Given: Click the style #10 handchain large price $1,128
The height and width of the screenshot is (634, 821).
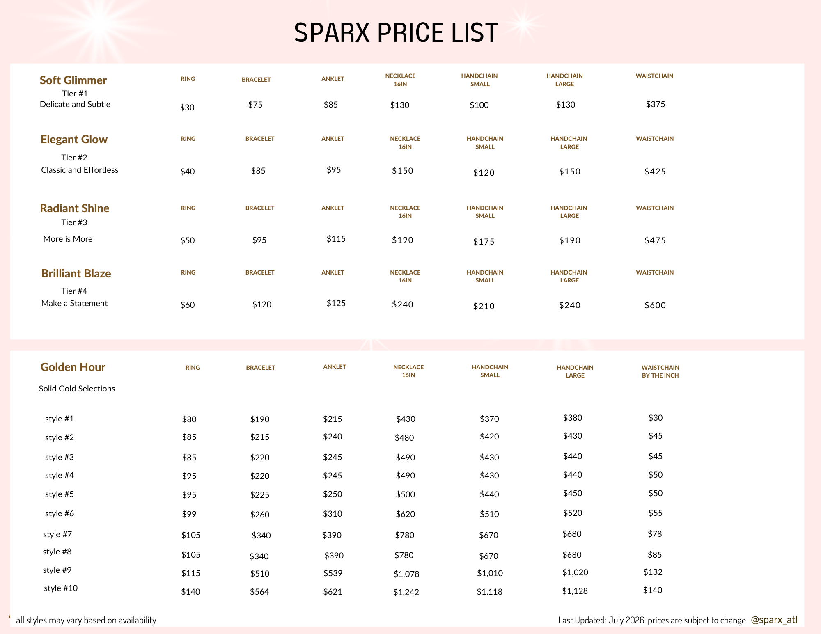Looking at the screenshot, I should click(x=575, y=591).
